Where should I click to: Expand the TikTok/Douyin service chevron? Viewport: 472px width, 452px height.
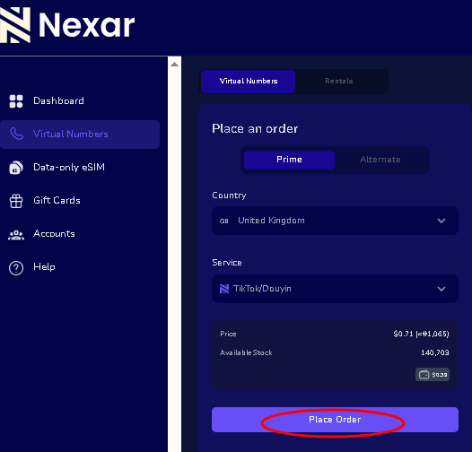coord(441,289)
